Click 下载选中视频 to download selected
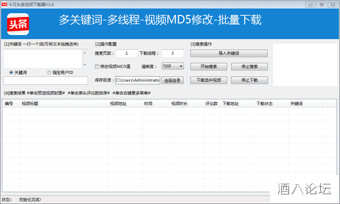Screen dimensions: 340x204 tap(209, 80)
